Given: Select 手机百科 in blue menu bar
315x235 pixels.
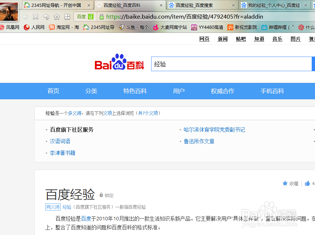Looking at the screenshot, I should pos(272,91).
